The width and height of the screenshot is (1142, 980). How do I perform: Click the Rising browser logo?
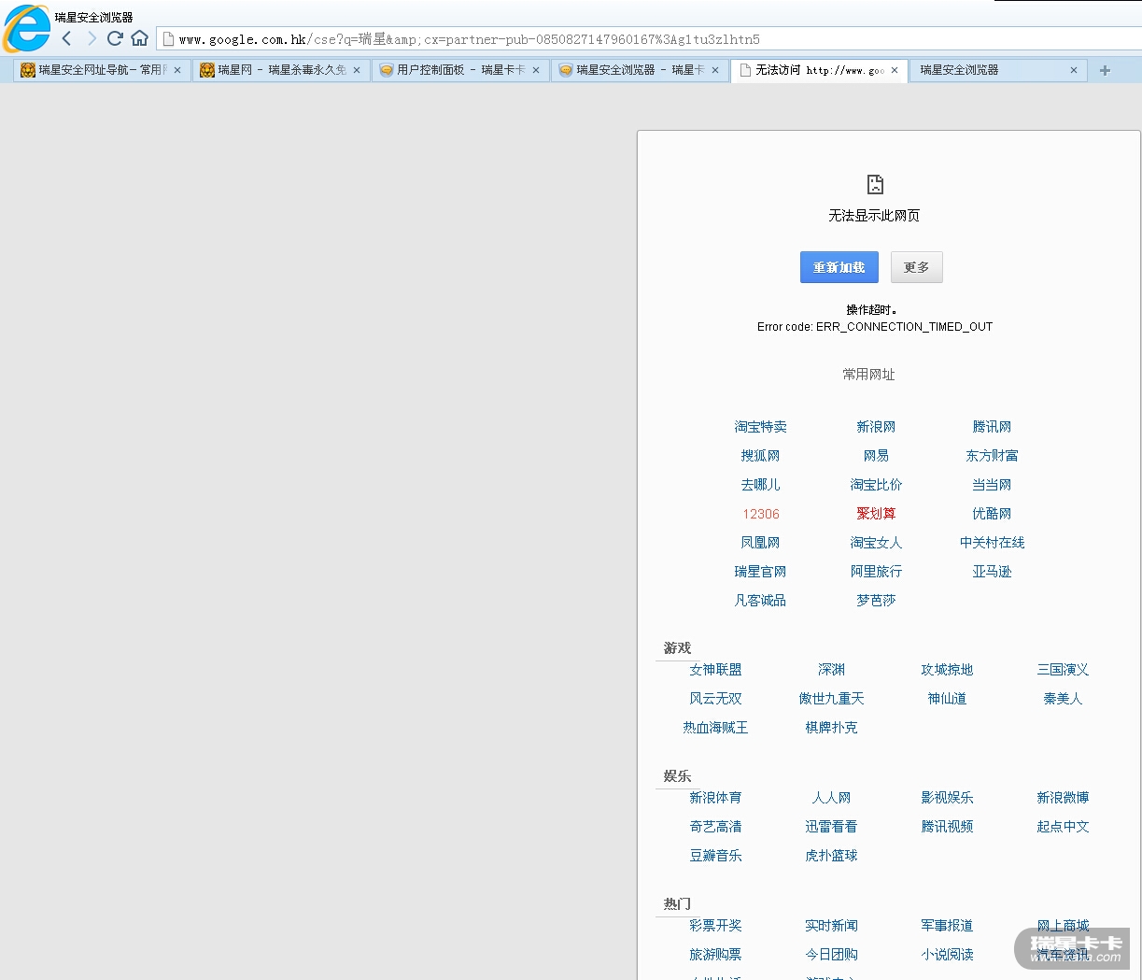(26, 28)
